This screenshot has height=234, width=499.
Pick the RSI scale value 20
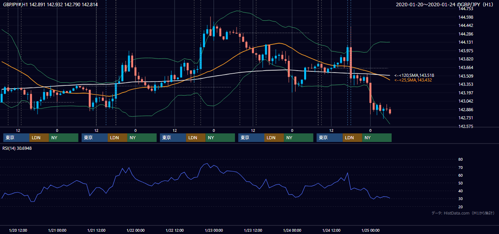tap(460, 206)
